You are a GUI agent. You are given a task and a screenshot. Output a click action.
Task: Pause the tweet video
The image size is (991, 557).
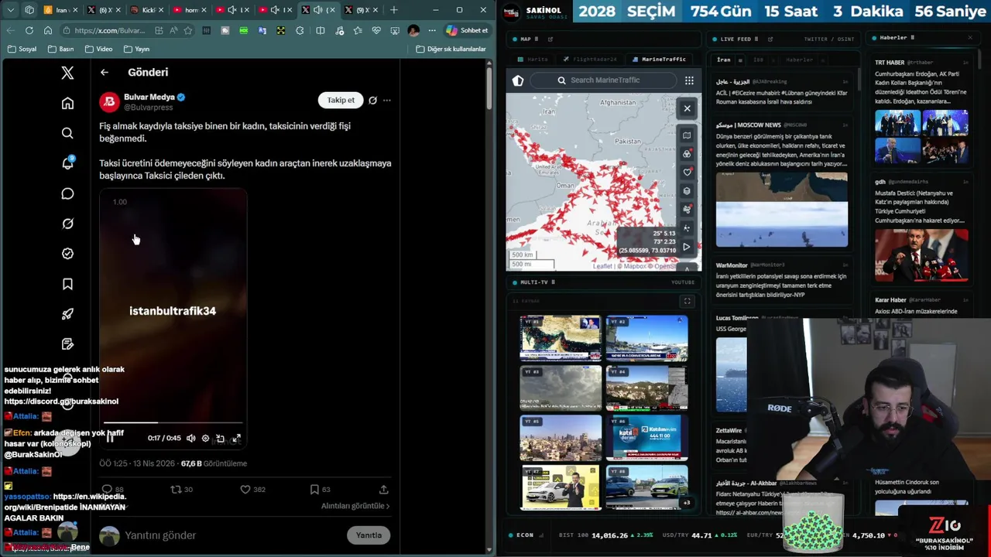111,438
